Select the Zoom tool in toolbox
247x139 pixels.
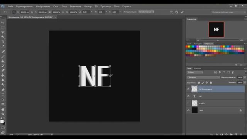tap(3, 114)
